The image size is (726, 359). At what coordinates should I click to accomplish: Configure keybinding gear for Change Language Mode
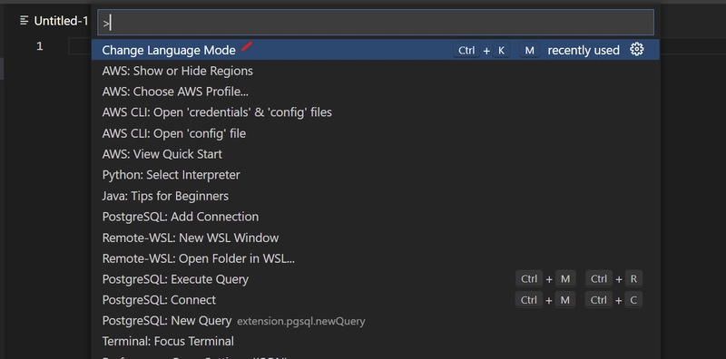tap(637, 50)
